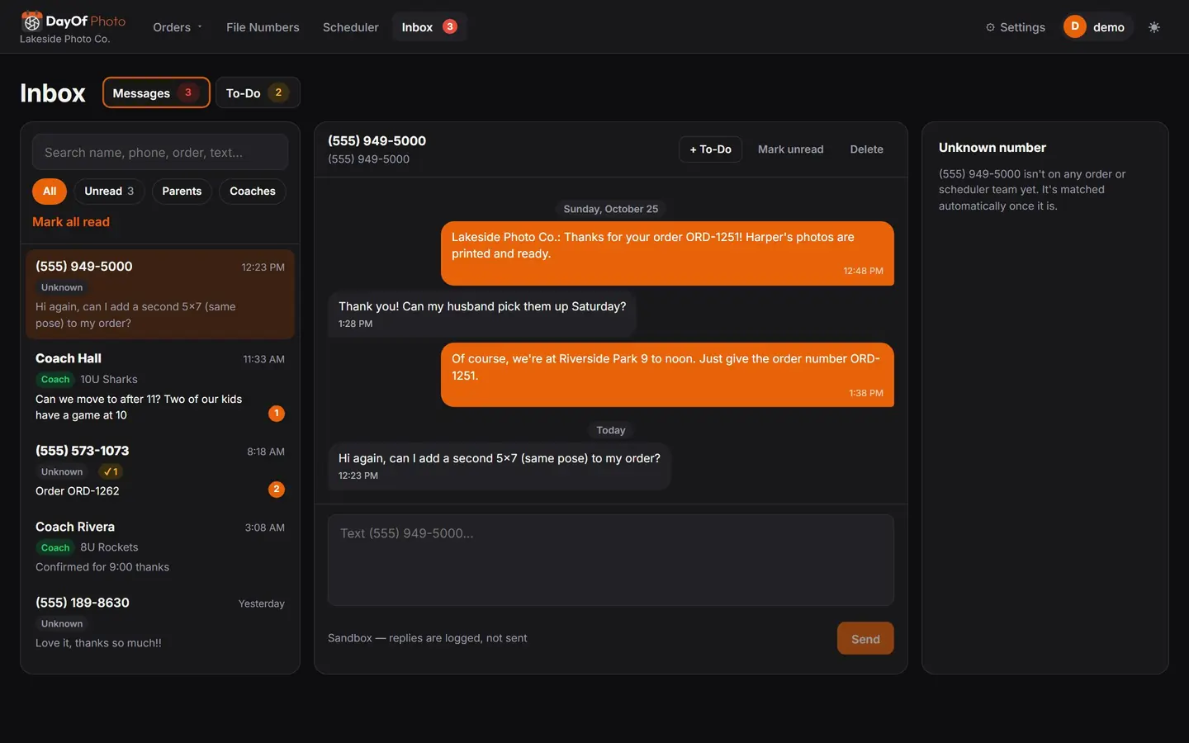The width and height of the screenshot is (1189, 743).
Task: Select the All filter chip
Action: coord(50,191)
